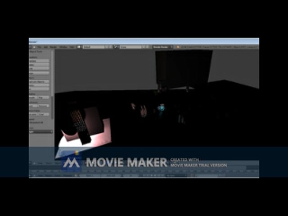Image resolution: width=288 pixels, height=216 pixels.
Task: Open the Origin dropdown button
Action: 39,73
